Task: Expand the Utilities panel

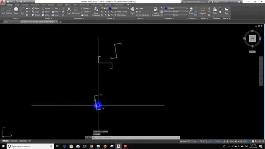Action: [204, 18]
